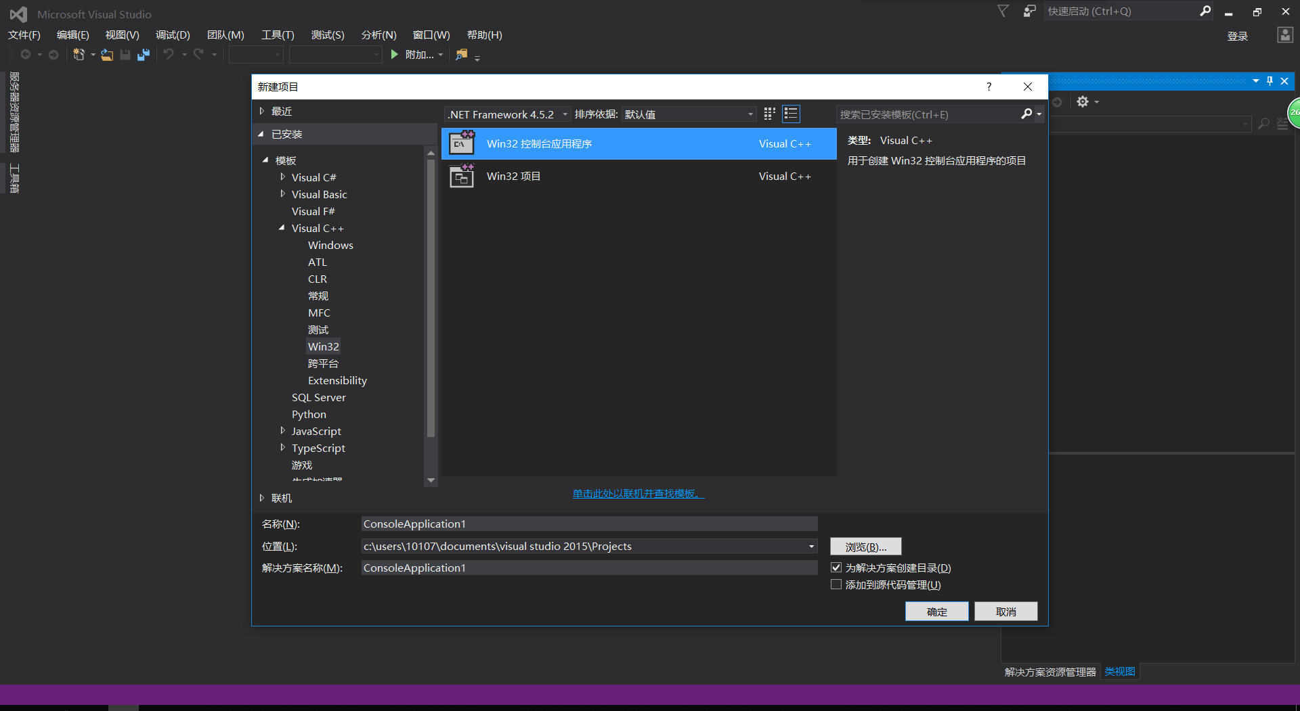Toggle 为解决方案创建目录 checkbox

coord(836,568)
